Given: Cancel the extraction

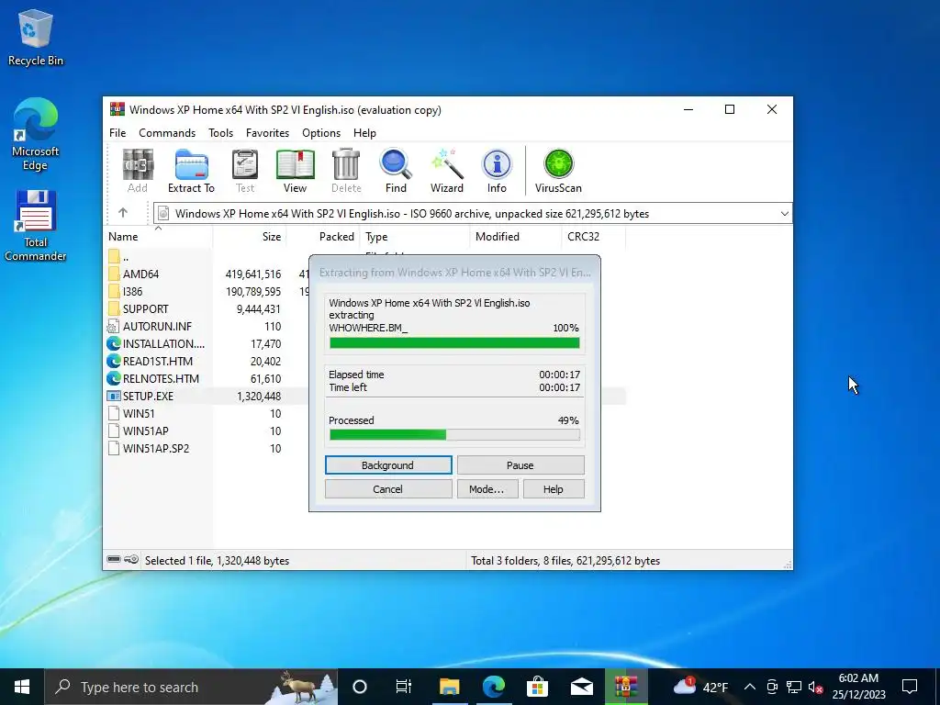Looking at the screenshot, I should click(x=388, y=489).
